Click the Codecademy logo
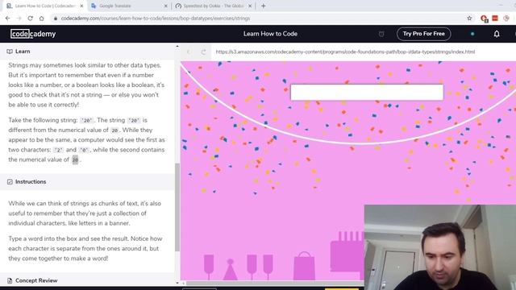This screenshot has height=290, width=516. [x=33, y=34]
